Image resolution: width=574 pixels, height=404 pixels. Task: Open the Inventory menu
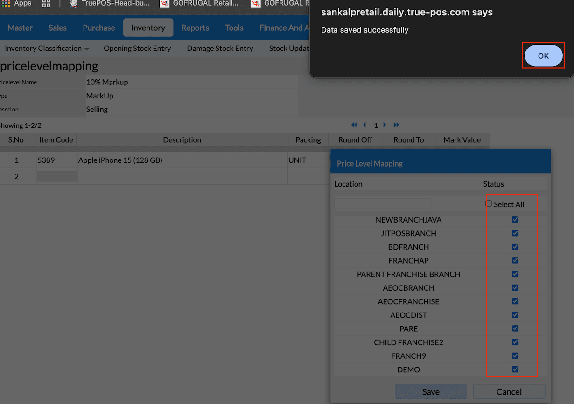pyautogui.click(x=148, y=28)
